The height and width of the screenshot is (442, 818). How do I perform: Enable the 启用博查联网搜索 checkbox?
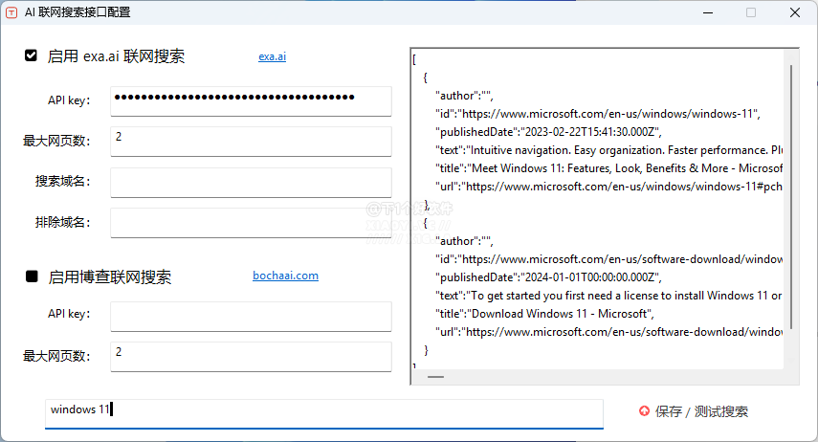click(x=32, y=276)
